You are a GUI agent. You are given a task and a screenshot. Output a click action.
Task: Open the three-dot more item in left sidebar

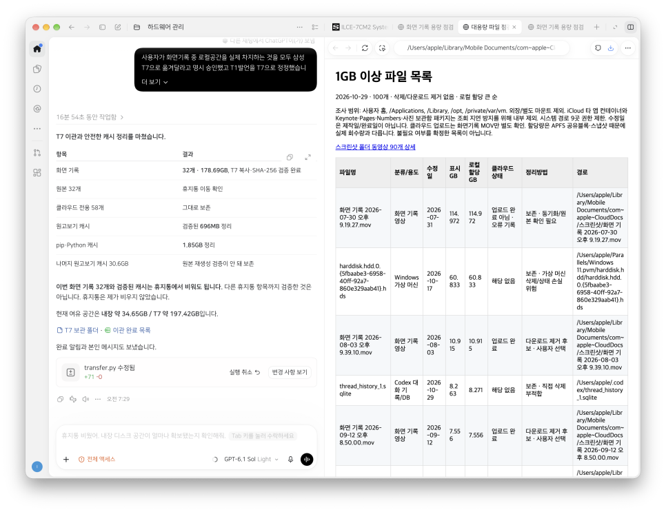point(37,128)
